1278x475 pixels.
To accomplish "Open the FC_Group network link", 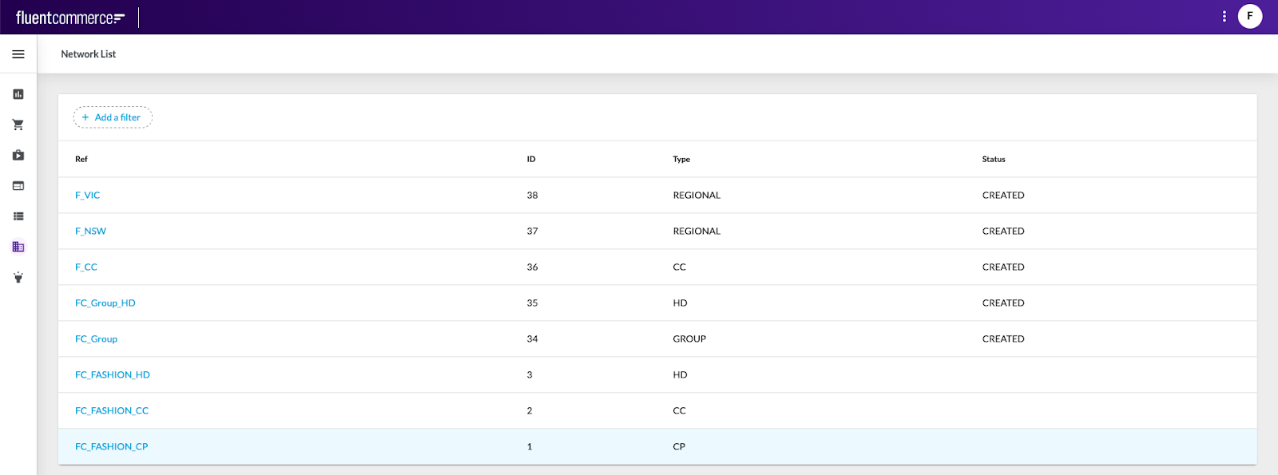I will point(96,339).
